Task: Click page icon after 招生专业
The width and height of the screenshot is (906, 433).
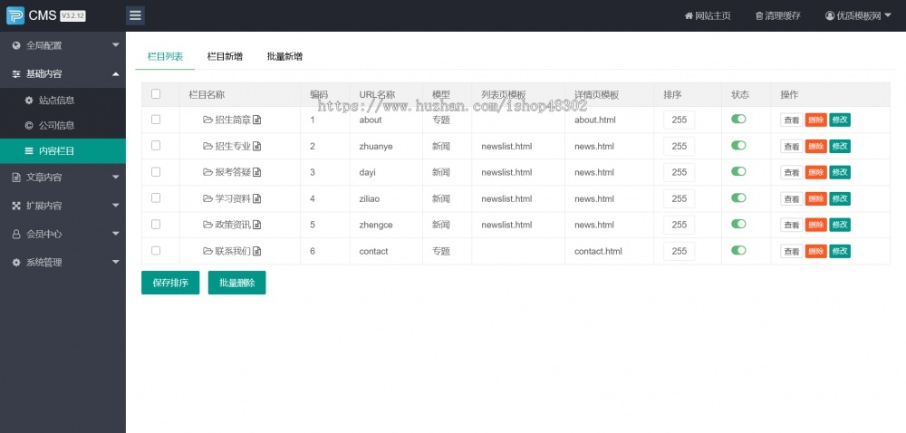Action: 257,146
